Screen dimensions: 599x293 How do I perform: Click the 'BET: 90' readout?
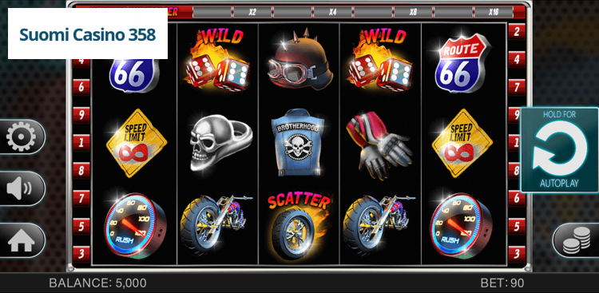click(502, 283)
